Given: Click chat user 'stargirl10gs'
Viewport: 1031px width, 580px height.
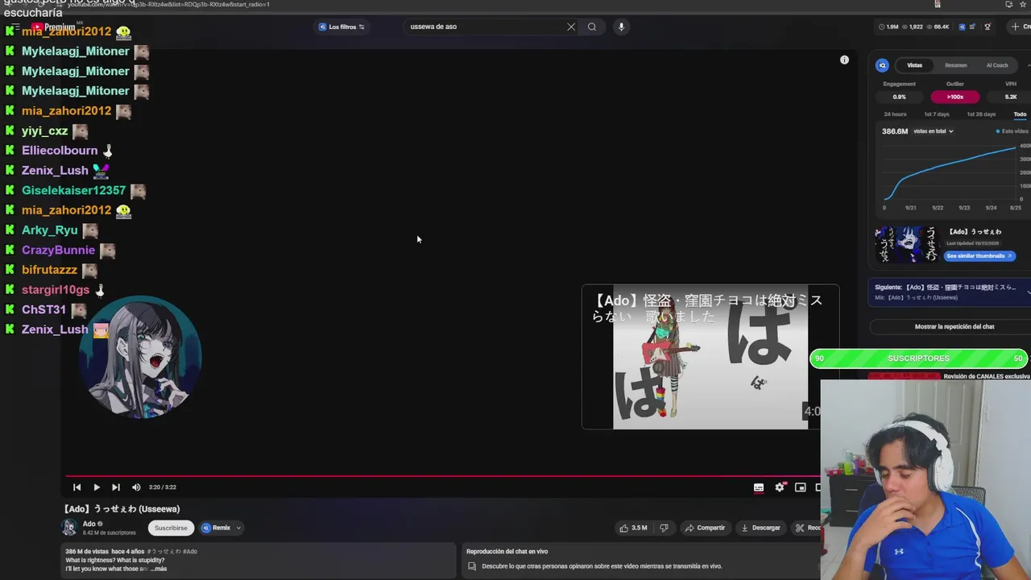Looking at the screenshot, I should 56,290.
